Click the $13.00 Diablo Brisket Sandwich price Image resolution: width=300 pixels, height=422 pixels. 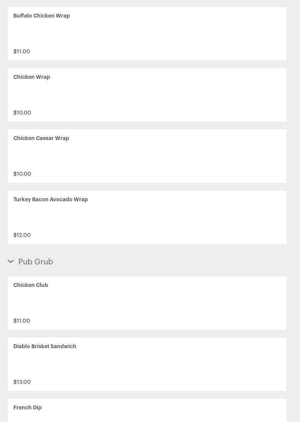pyautogui.click(x=22, y=382)
